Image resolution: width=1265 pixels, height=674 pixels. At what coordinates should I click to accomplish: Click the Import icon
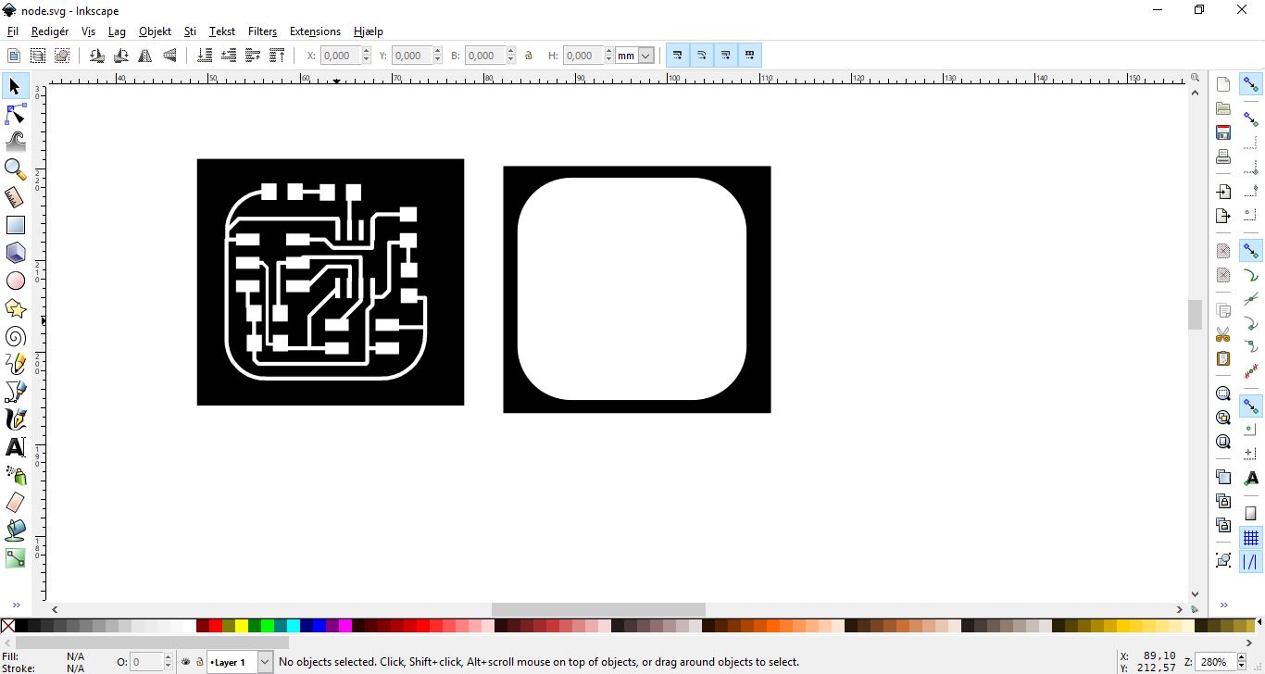coord(1223,192)
